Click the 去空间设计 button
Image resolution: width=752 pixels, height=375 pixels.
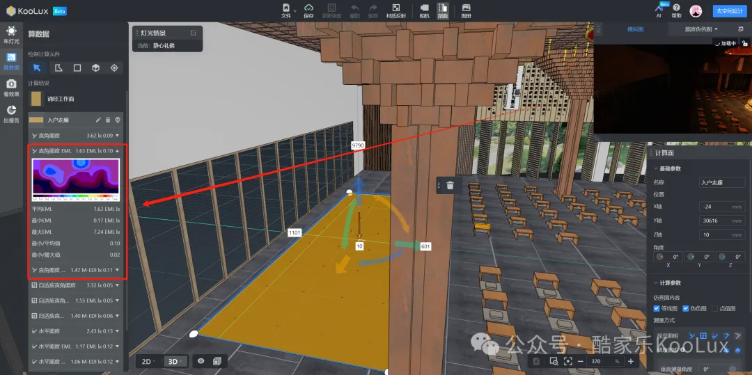click(x=728, y=11)
